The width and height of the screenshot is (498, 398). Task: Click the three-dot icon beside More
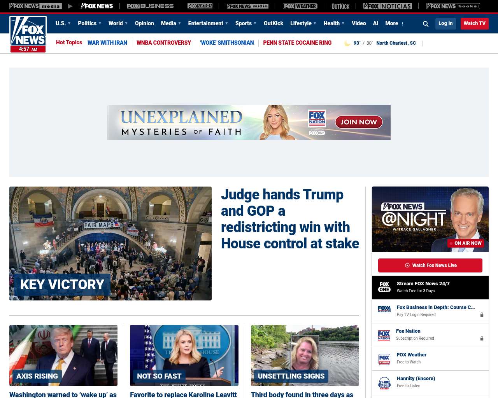[403, 24]
